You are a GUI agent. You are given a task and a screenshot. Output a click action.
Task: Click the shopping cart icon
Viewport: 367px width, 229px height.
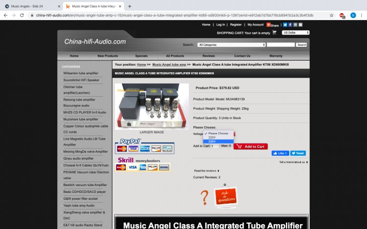point(275,32)
